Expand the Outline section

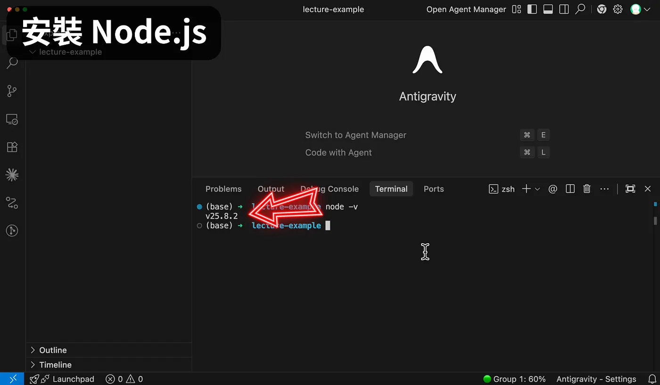point(109,350)
